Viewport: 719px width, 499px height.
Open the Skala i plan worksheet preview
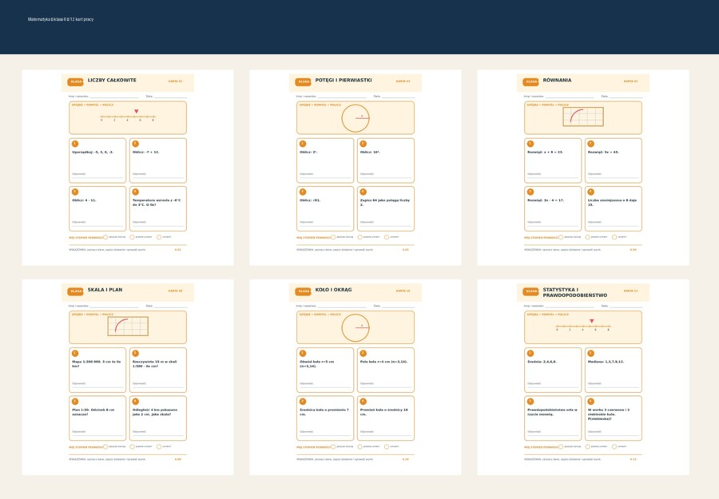(x=128, y=377)
